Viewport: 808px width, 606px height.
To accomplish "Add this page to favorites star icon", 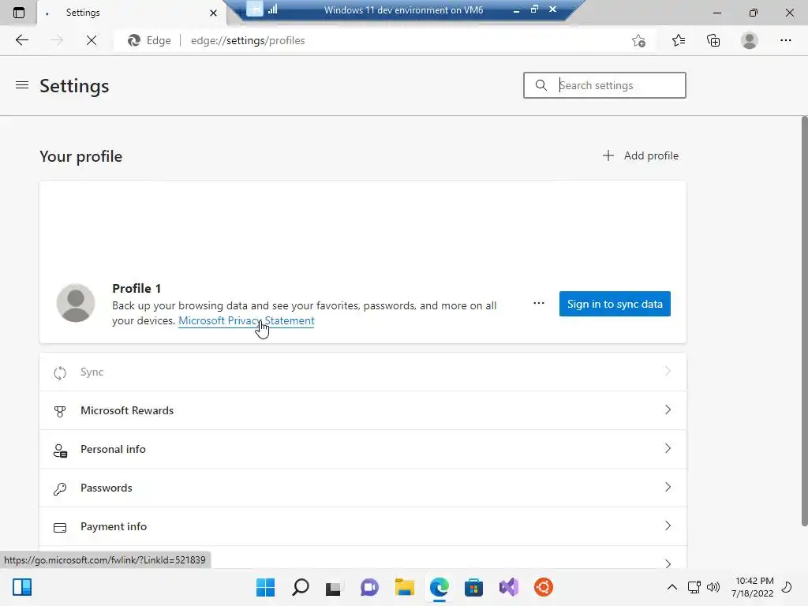I will [638, 41].
